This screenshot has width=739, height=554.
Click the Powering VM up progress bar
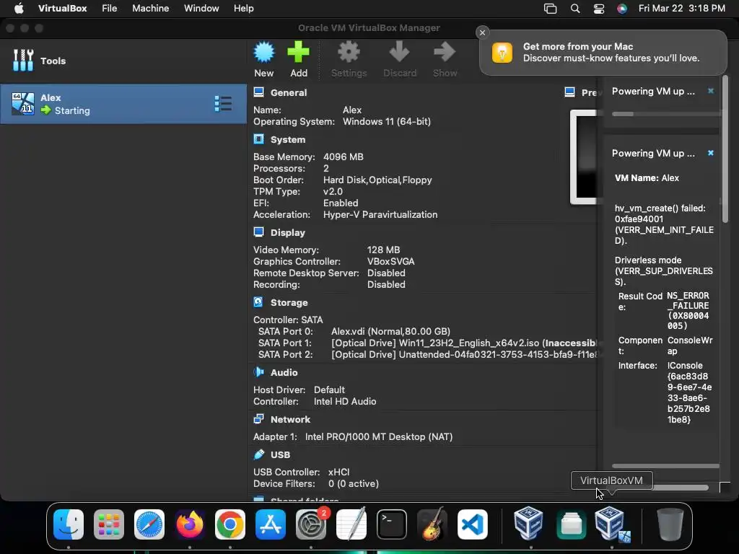(665, 114)
